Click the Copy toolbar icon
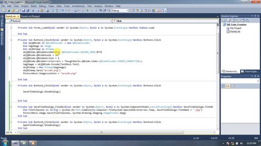Image resolution: width=261 pixels, height=146 pixels. [x=37, y=11]
